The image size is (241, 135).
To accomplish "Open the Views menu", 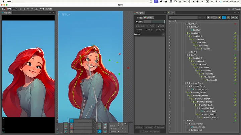I will pyautogui.click(x=236, y=9).
